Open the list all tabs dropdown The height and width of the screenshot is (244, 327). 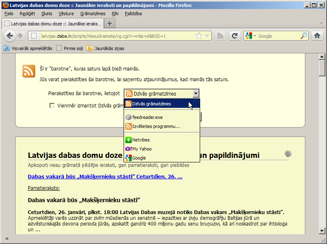[321, 23]
